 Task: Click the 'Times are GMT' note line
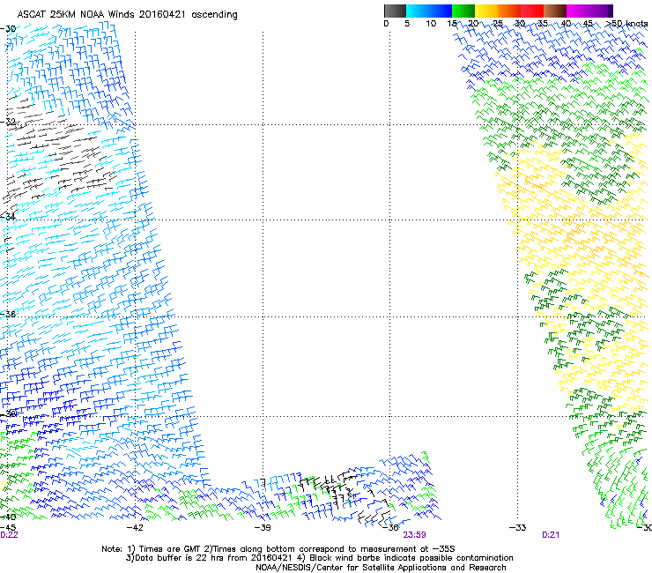coord(278,549)
